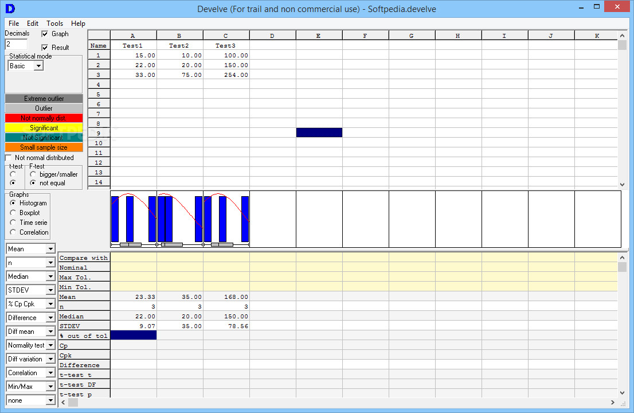Select F-test bigger/smaller option
634x413 pixels.
click(33, 174)
